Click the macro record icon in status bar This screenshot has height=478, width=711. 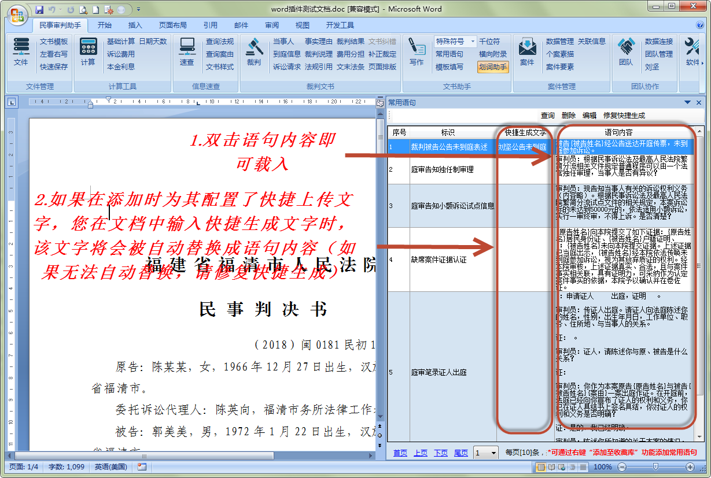click(x=142, y=467)
